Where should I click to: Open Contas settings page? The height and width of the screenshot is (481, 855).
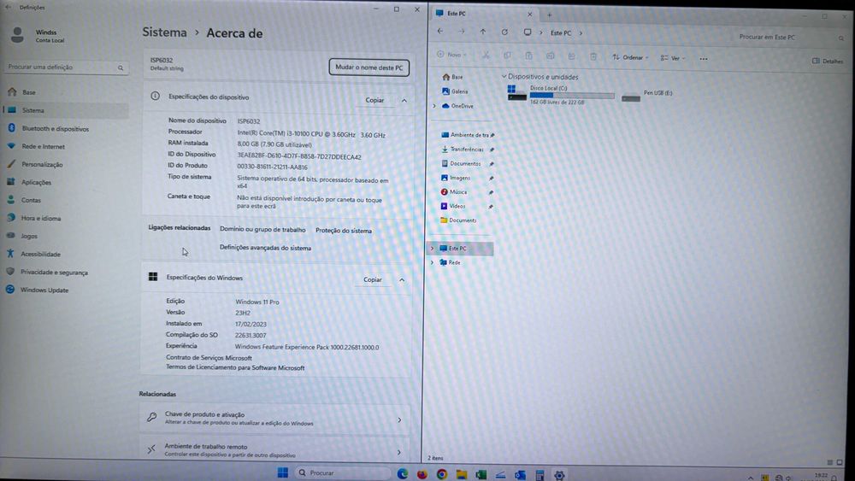click(x=31, y=201)
